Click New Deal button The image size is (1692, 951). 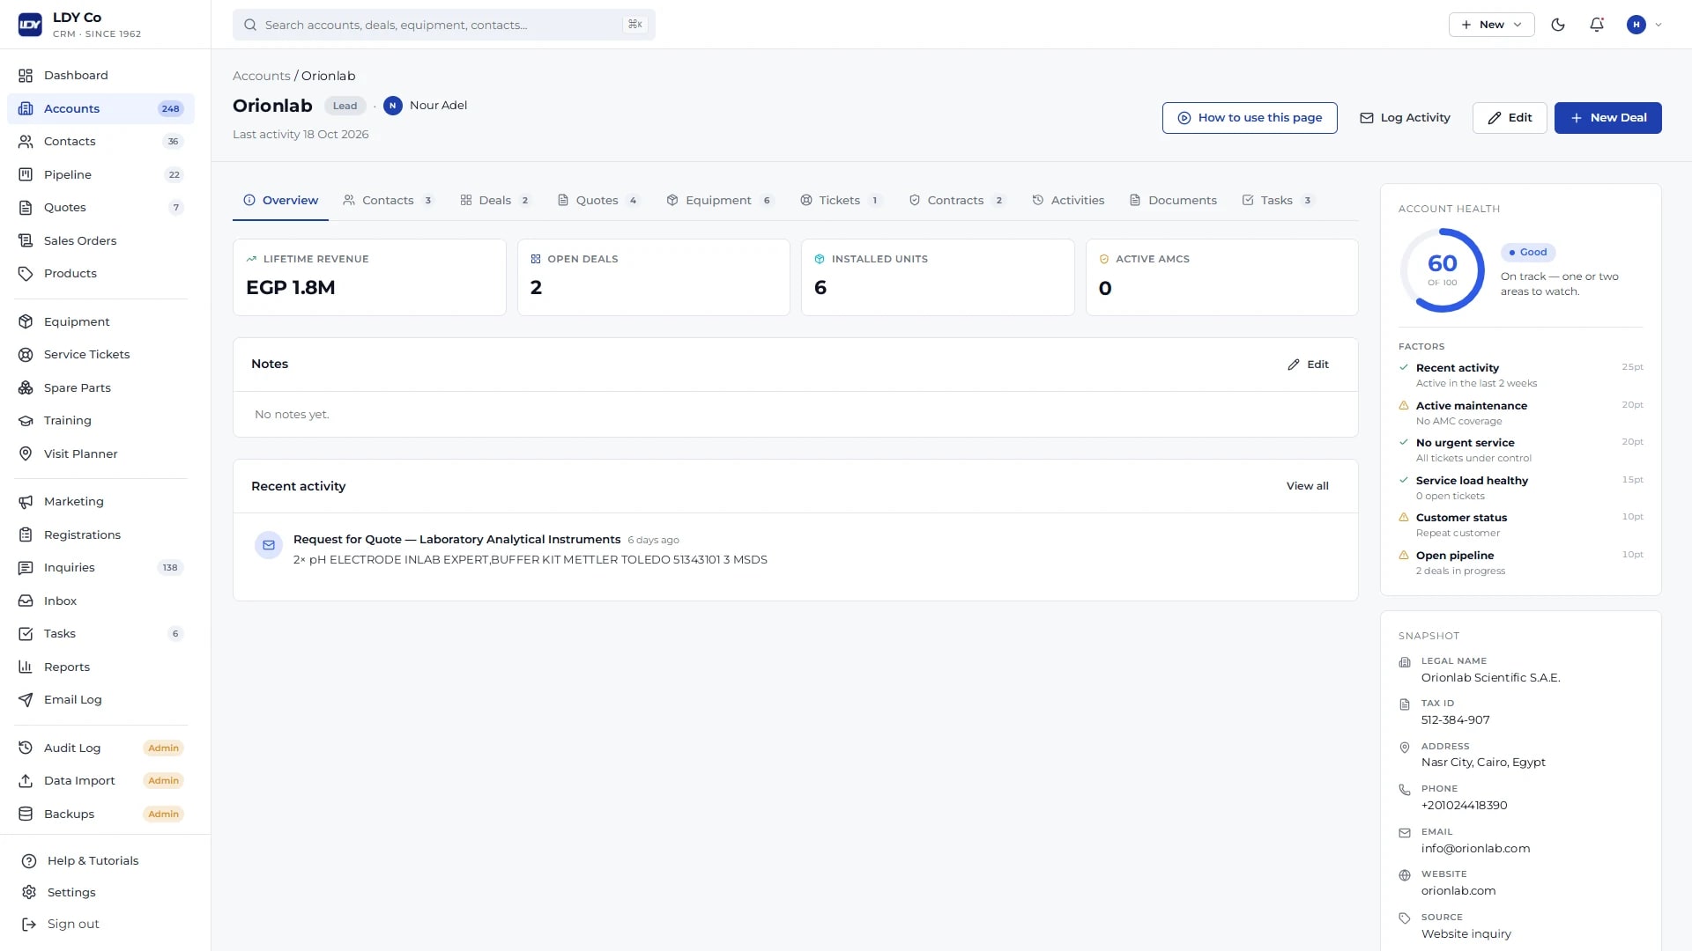(1607, 118)
